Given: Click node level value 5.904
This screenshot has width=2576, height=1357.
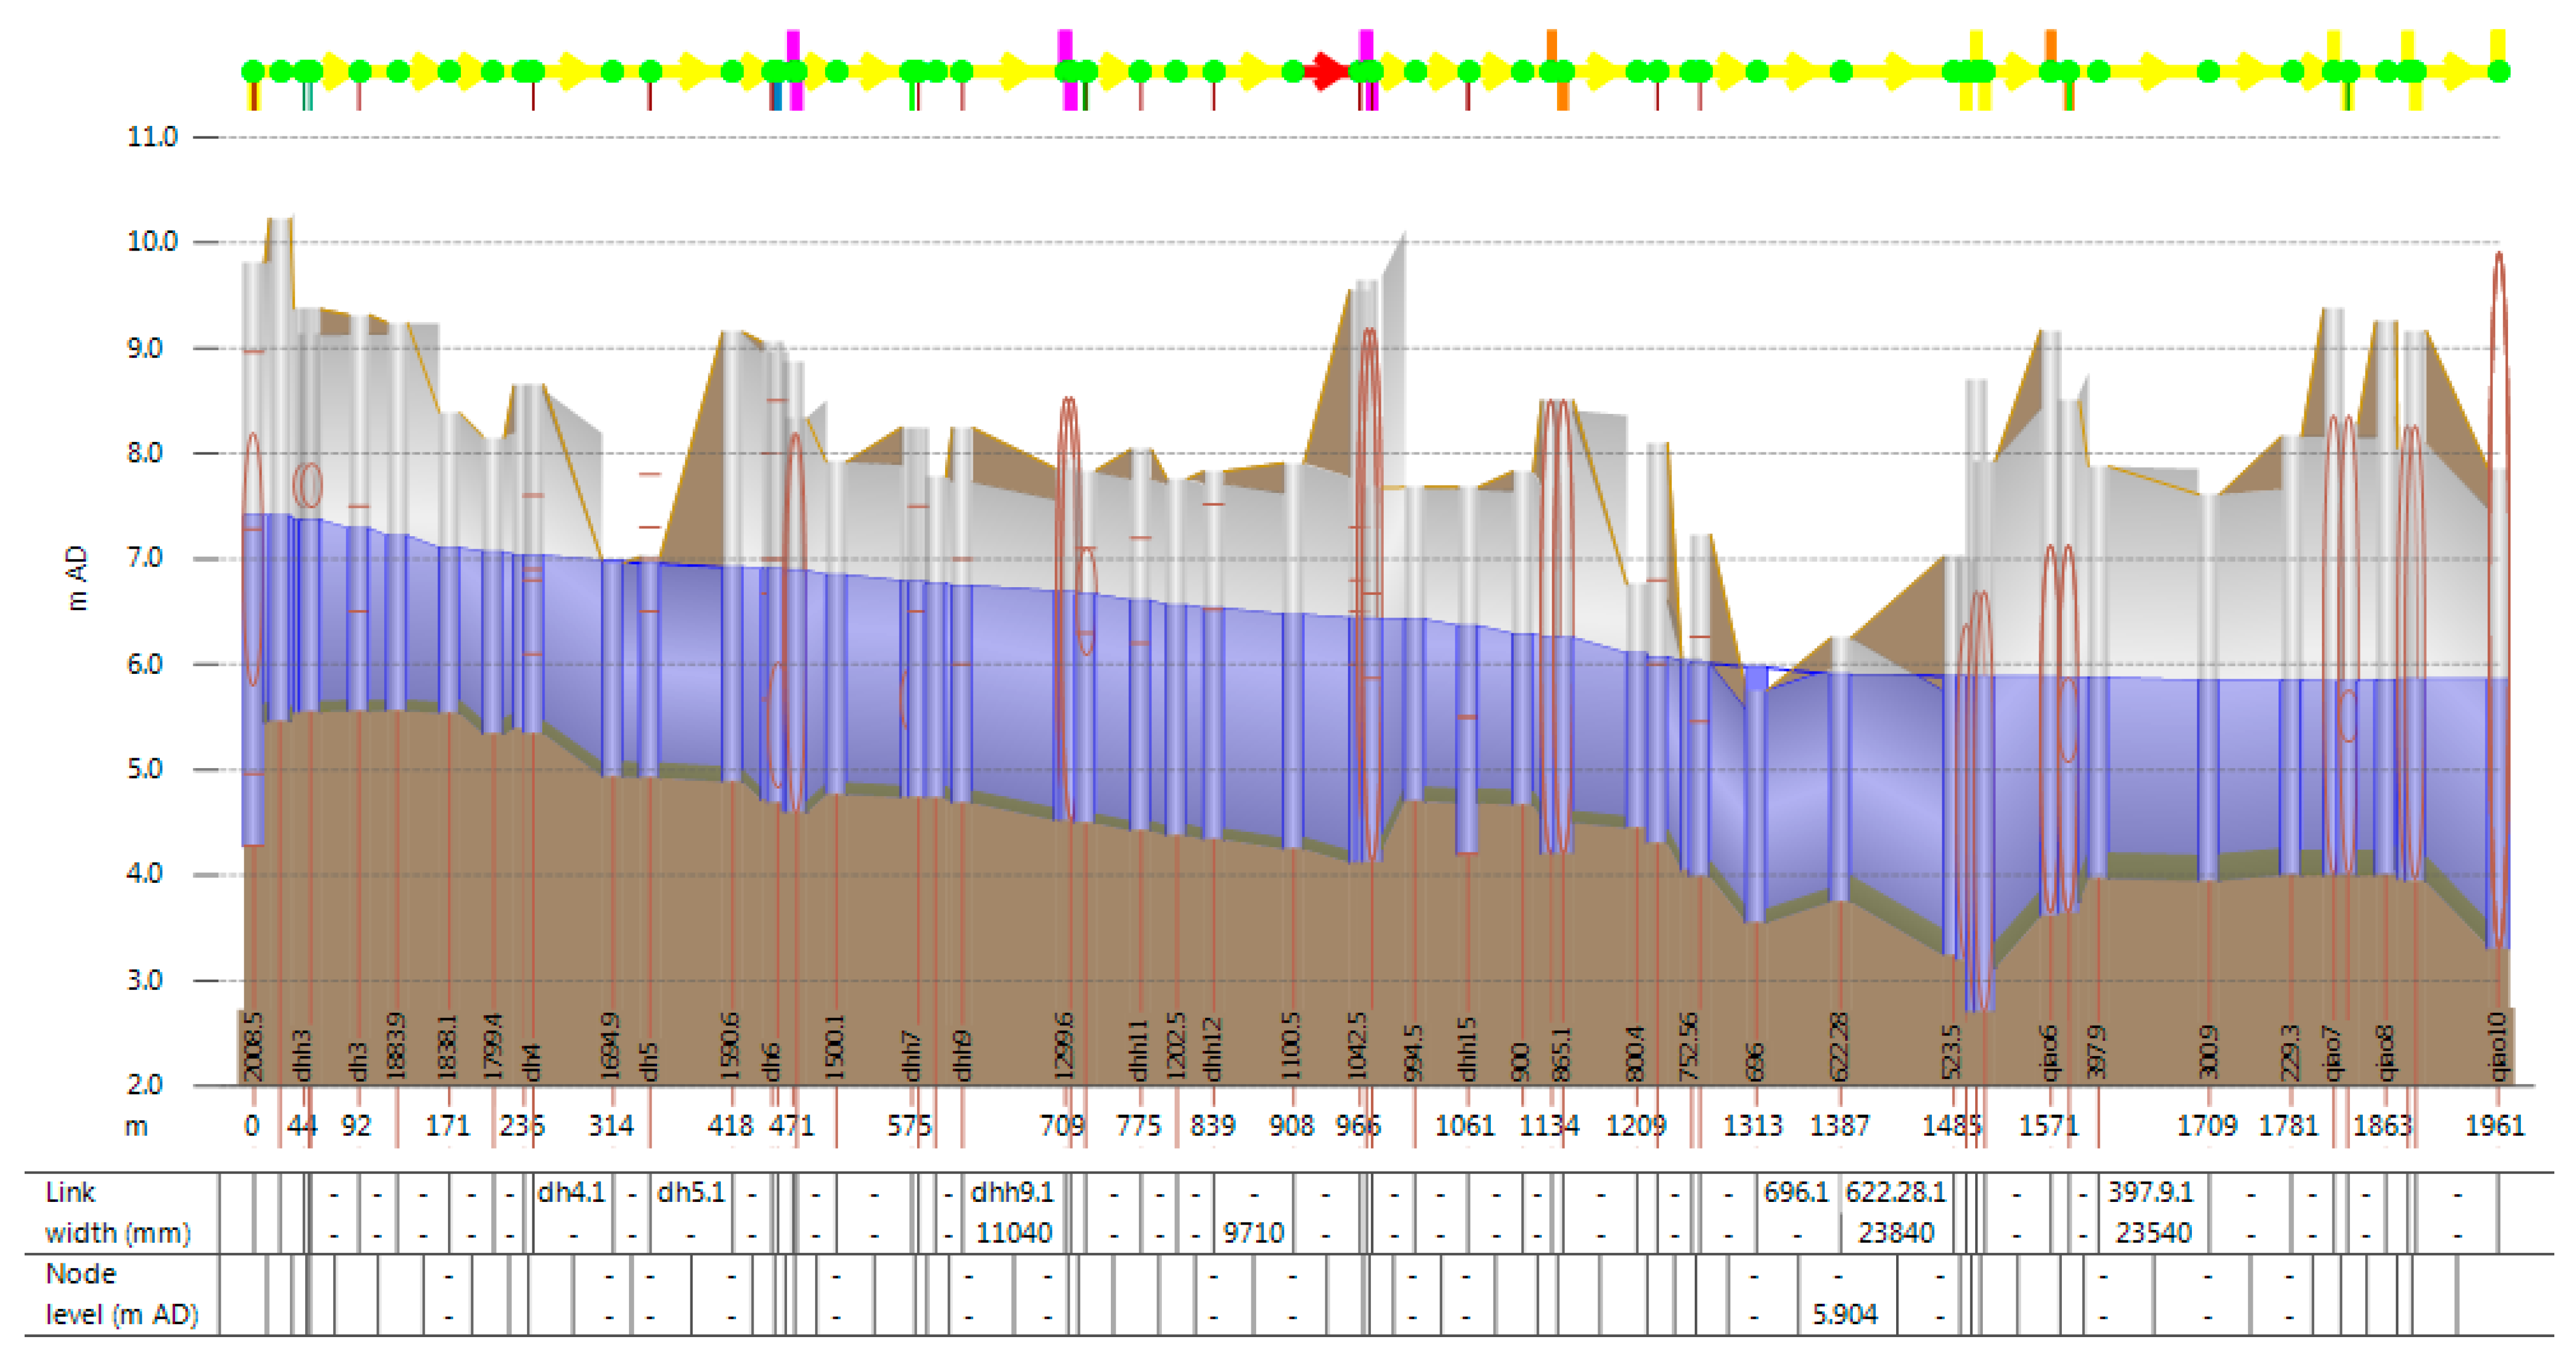Looking at the screenshot, I should tap(1845, 1315).
